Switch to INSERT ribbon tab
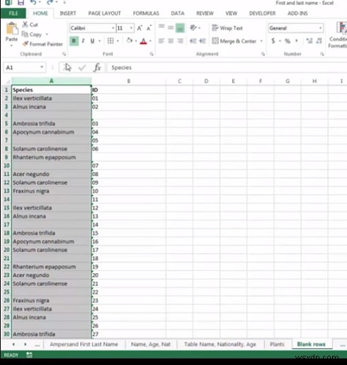 [x=68, y=13]
